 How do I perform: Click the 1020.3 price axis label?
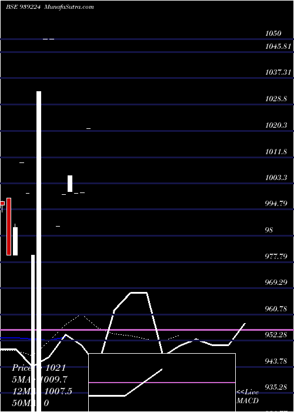(276, 125)
